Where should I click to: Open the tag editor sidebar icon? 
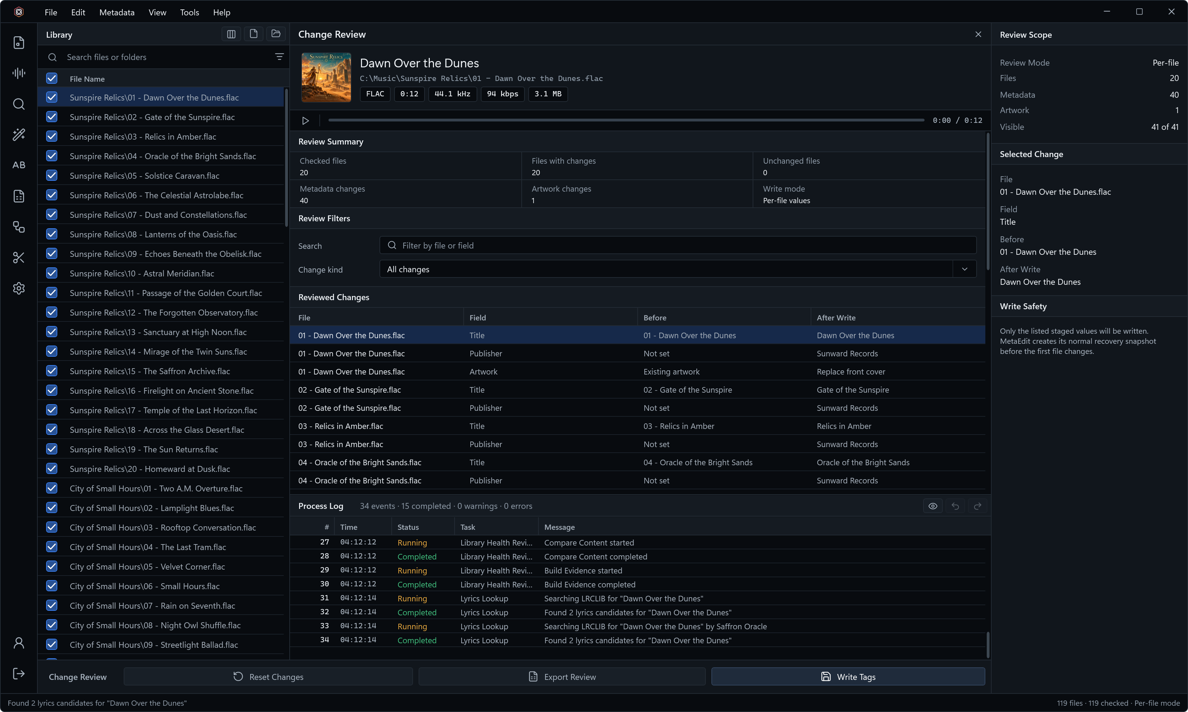click(19, 43)
